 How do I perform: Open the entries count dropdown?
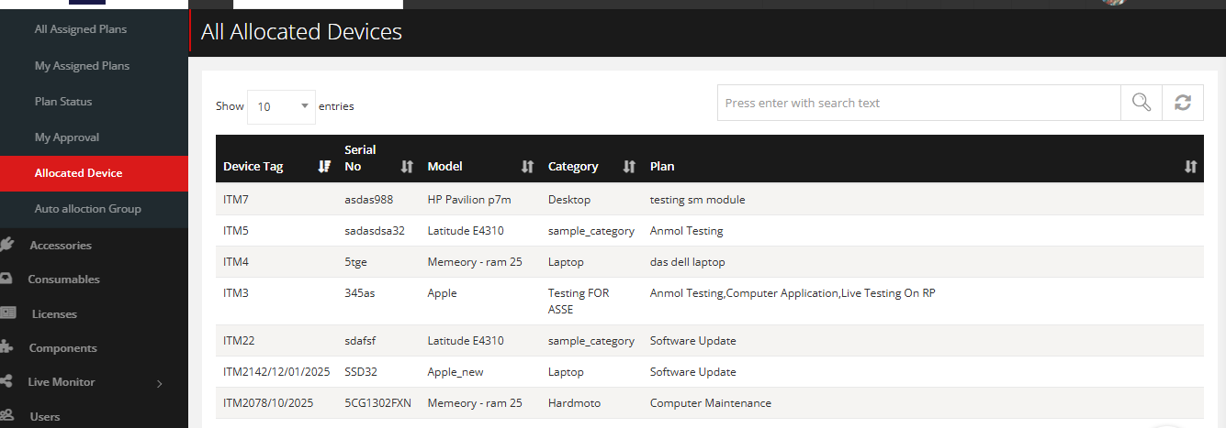pyautogui.click(x=281, y=106)
